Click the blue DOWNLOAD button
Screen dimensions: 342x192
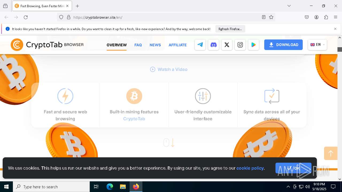283,45
